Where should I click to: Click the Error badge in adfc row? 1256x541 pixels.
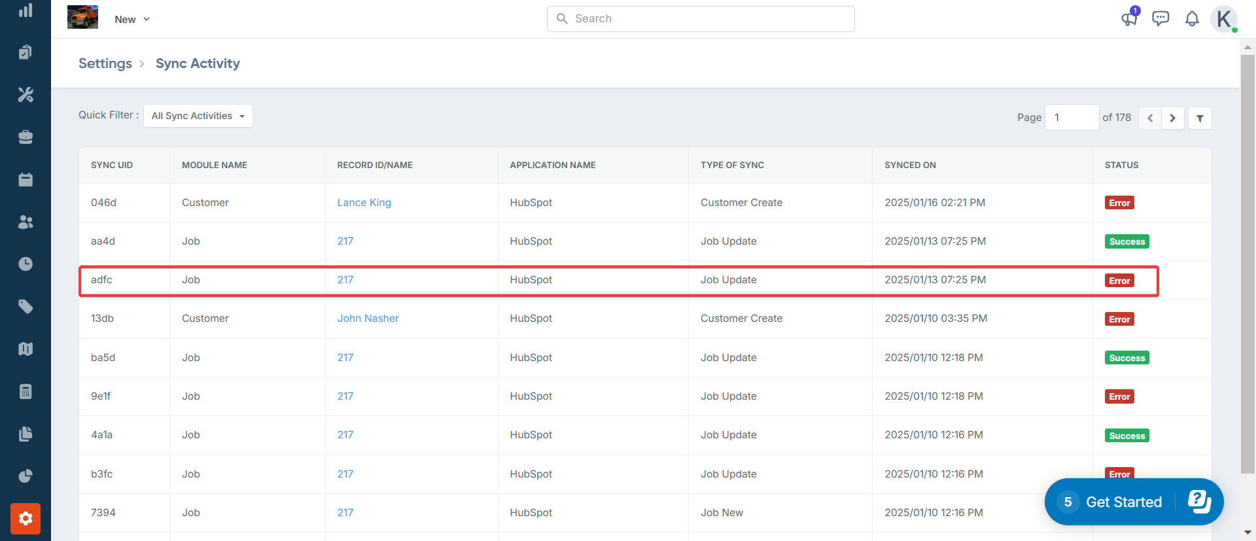[1119, 281]
